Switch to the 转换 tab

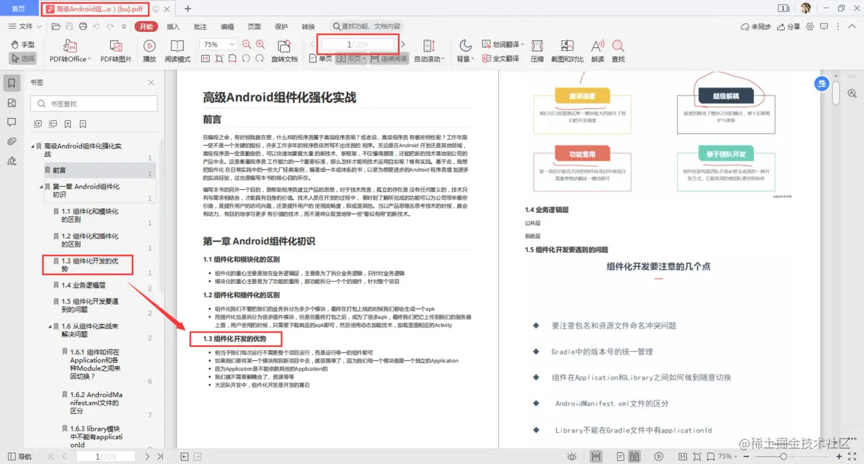(308, 26)
